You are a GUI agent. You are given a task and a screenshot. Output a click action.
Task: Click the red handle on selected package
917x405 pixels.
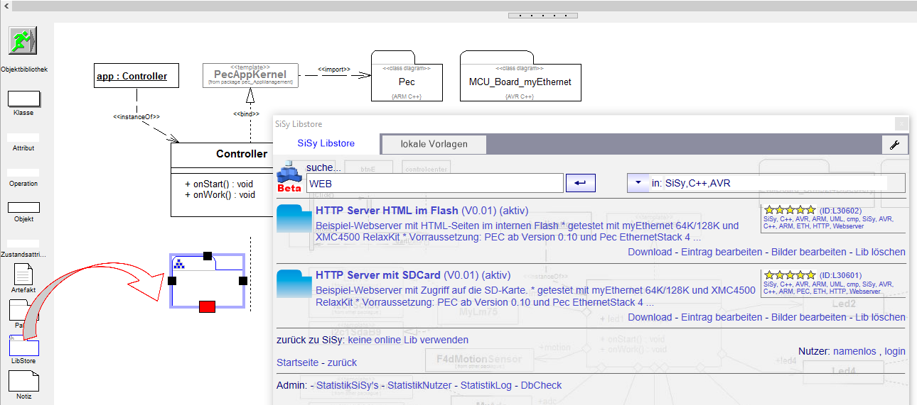click(207, 306)
